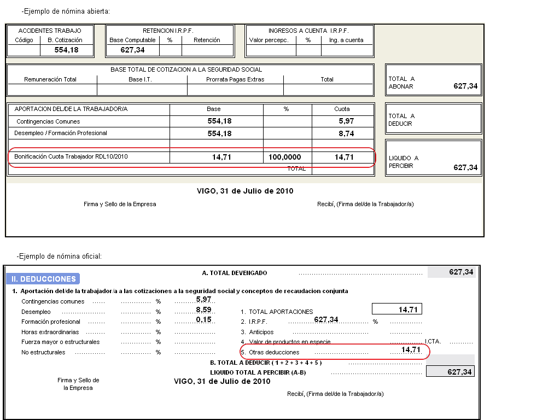Click '5. Otras deducciones' label
Viewport: 560px width, 420px height.
pyautogui.click(x=270, y=353)
